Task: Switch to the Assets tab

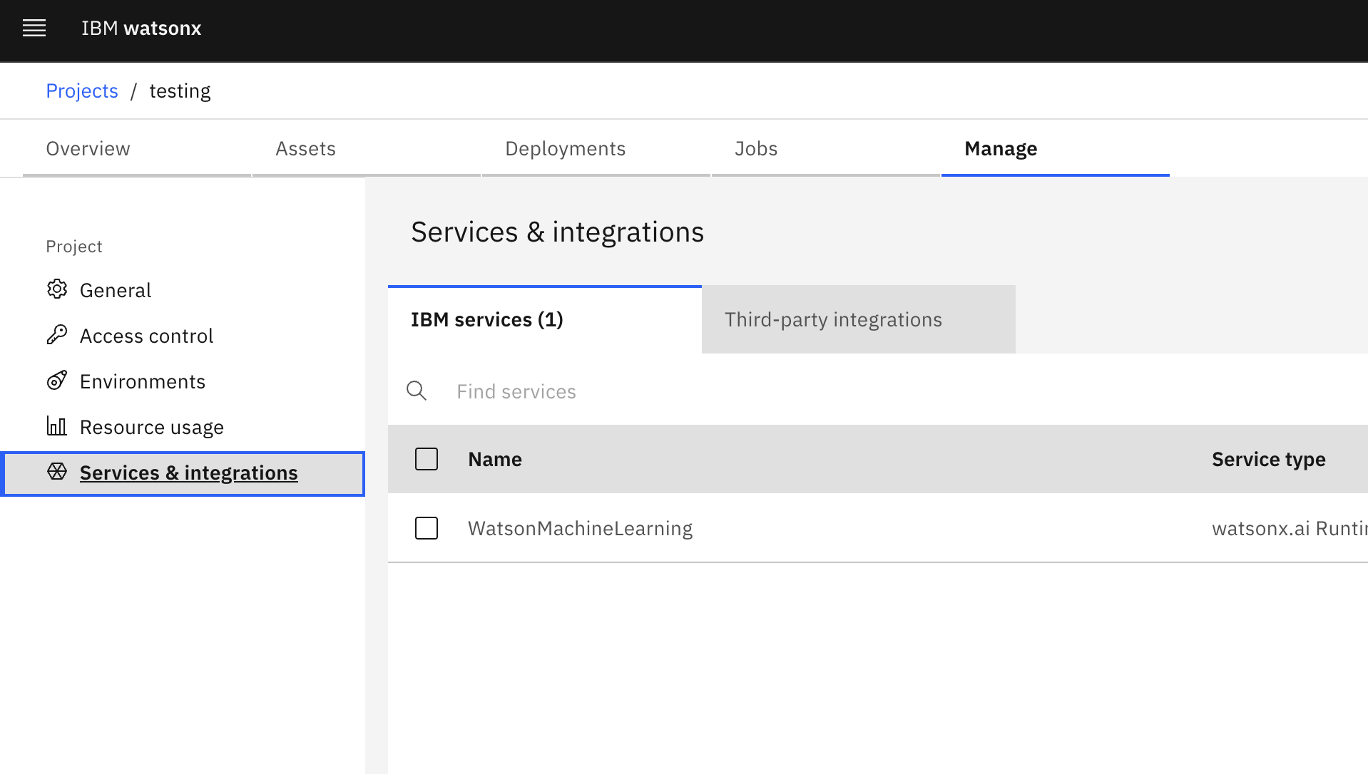Action: point(367,148)
